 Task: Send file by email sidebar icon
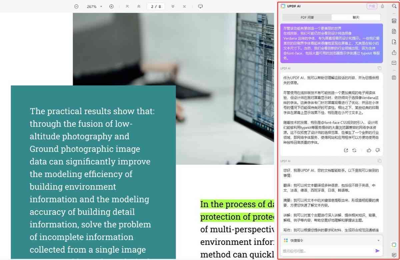(394, 63)
